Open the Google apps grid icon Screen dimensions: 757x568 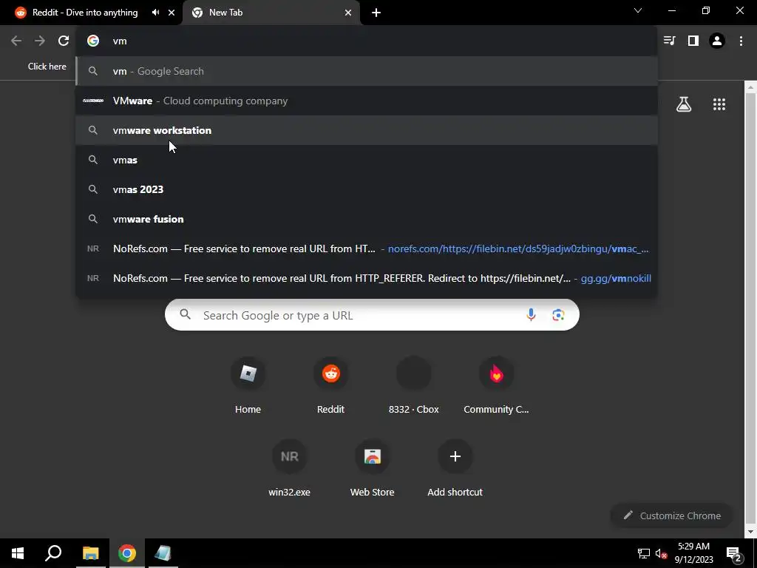click(x=719, y=104)
